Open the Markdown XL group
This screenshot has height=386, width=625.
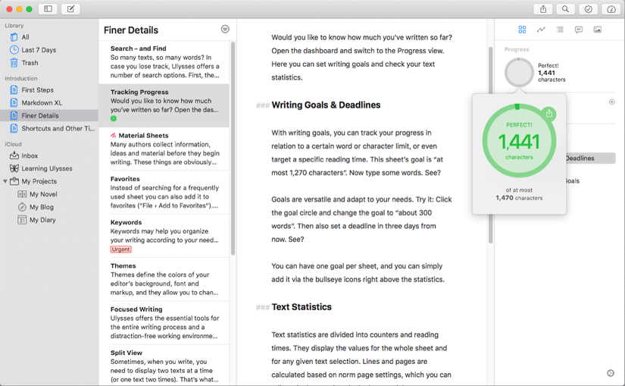pyautogui.click(x=49, y=102)
